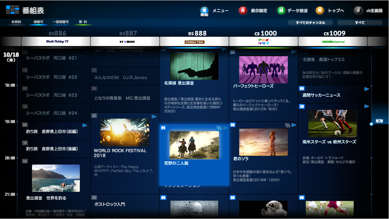This screenshot has width=389, height=219.
Task: Click the play arrow on 荒野の二人組
Action: coord(225,128)
